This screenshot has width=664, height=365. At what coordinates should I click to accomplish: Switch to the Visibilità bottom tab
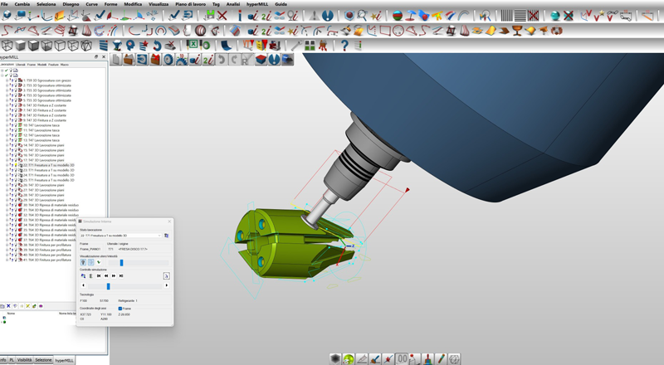(x=24, y=360)
